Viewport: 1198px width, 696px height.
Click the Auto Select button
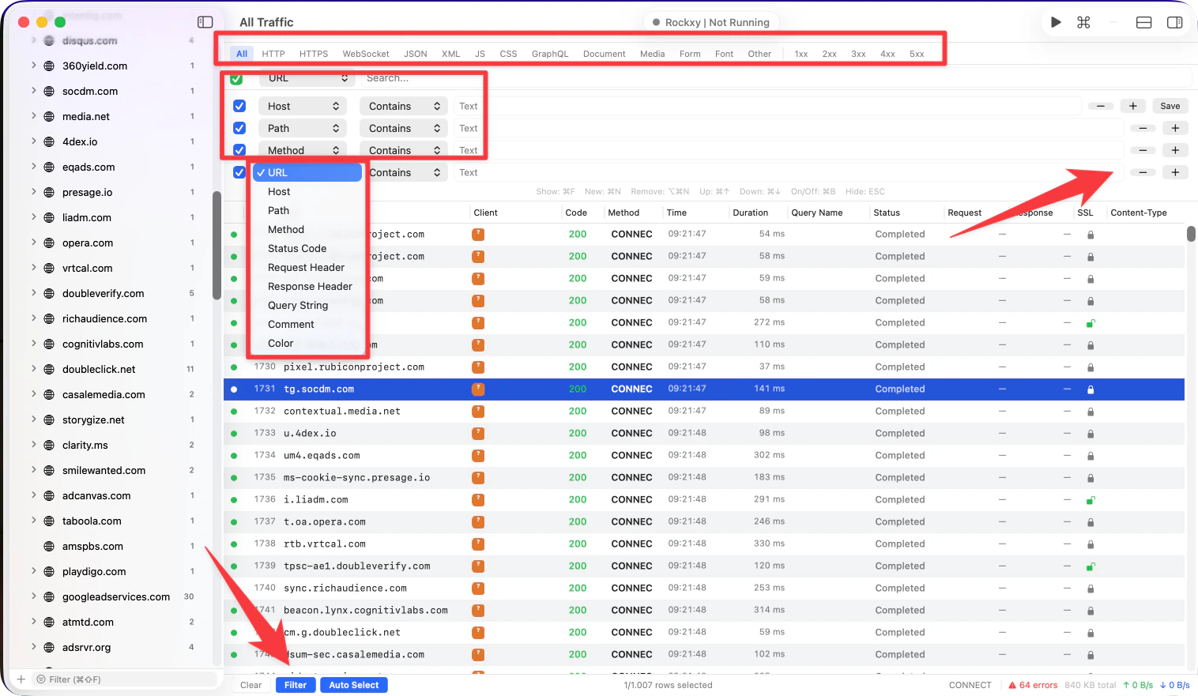(354, 685)
